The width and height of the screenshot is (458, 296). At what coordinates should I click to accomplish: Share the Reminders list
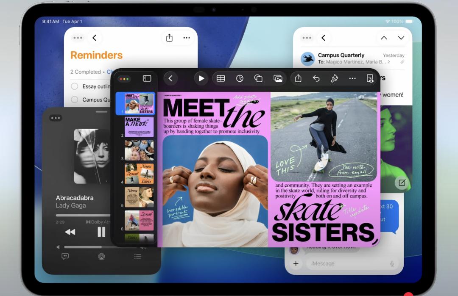(x=169, y=38)
